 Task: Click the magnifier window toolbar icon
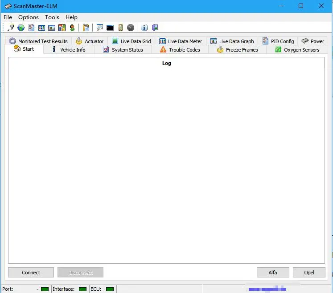(x=99, y=28)
